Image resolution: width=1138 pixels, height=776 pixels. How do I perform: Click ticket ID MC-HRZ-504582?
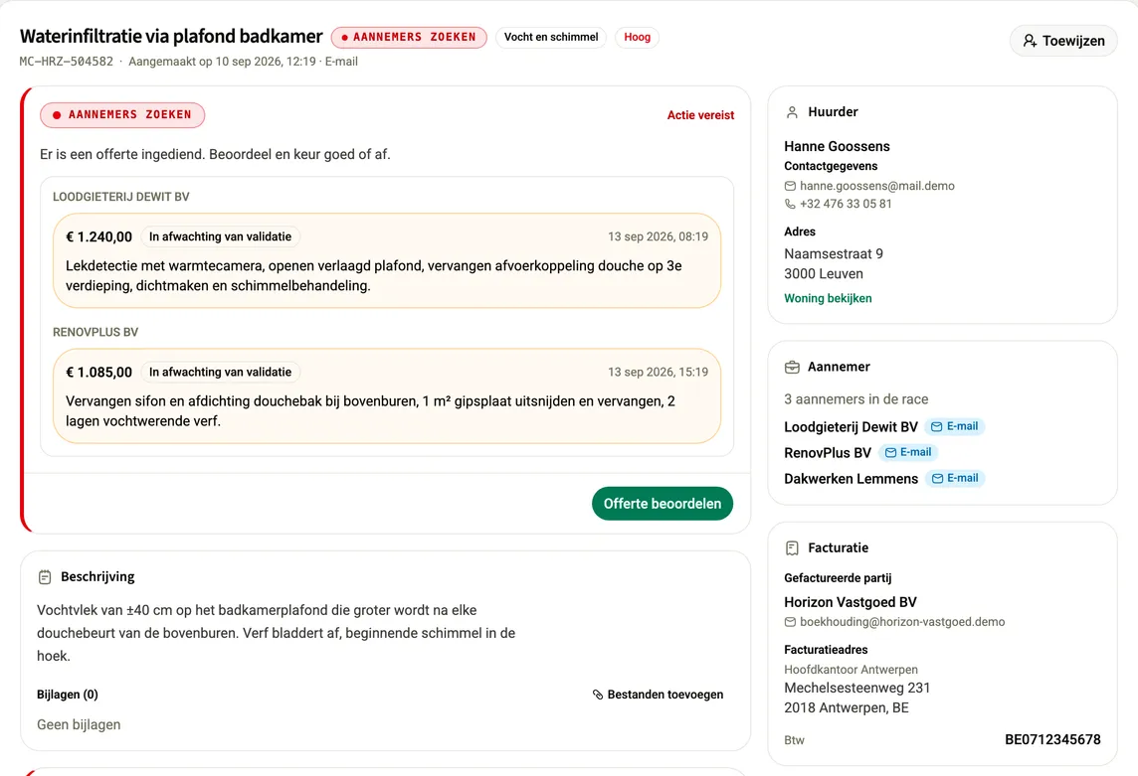tap(66, 62)
